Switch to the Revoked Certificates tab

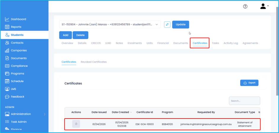click(93, 62)
